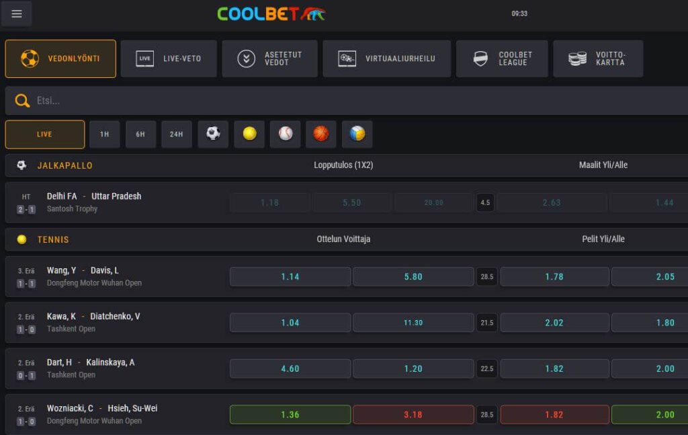The width and height of the screenshot is (688, 435).
Task: Pick Hsieh, Su-Wei to win at 3.18
Action: pyautogui.click(x=413, y=414)
